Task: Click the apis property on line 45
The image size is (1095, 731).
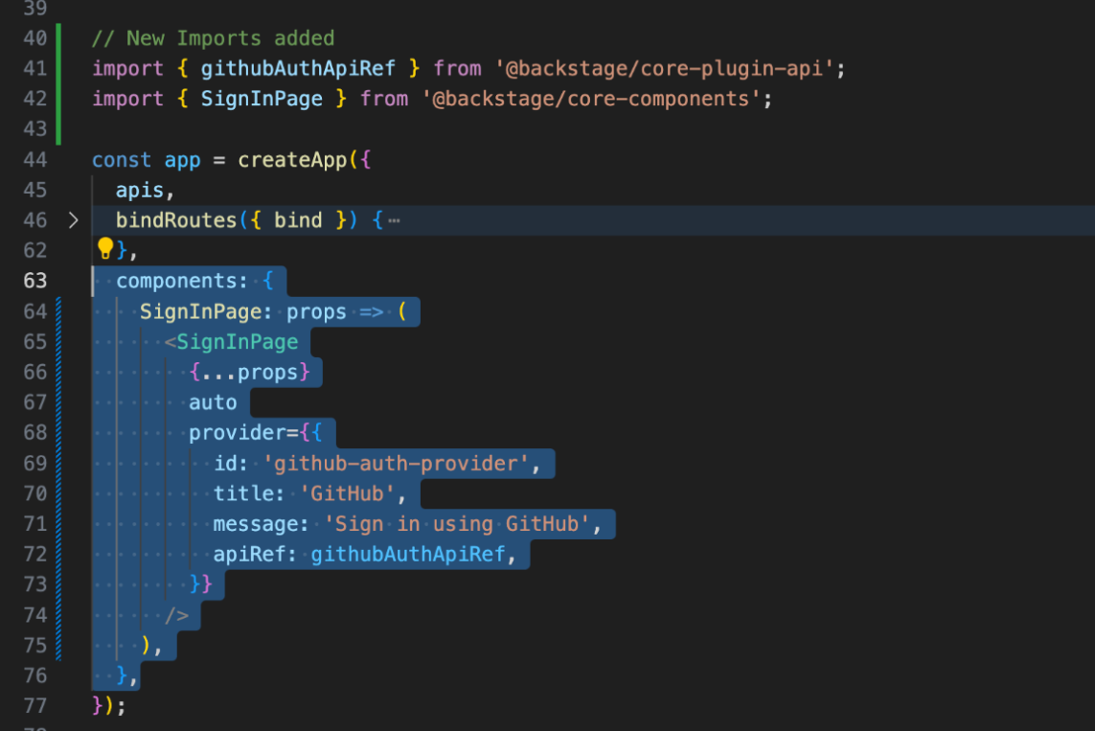Action: (133, 190)
